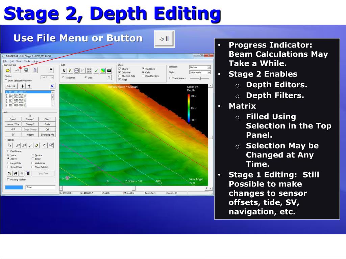Enable the Transparency checkbox
346x259 pixels.
pyautogui.click(x=170, y=78)
